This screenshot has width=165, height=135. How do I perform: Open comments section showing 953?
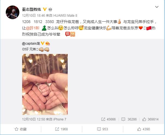(102, 129)
